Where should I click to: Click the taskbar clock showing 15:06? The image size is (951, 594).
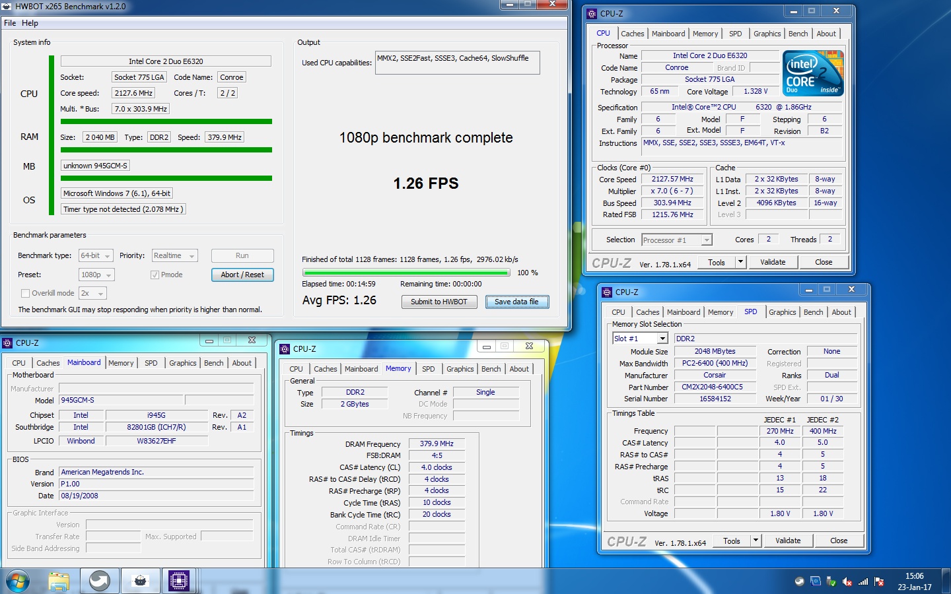click(x=915, y=581)
